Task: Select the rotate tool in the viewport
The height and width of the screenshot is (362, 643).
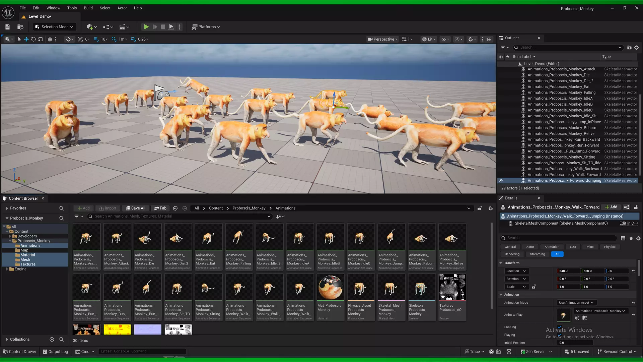Action: coord(33,39)
